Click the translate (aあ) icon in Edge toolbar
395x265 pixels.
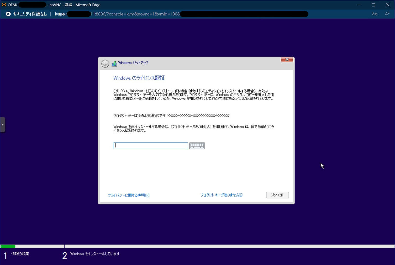(374, 14)
